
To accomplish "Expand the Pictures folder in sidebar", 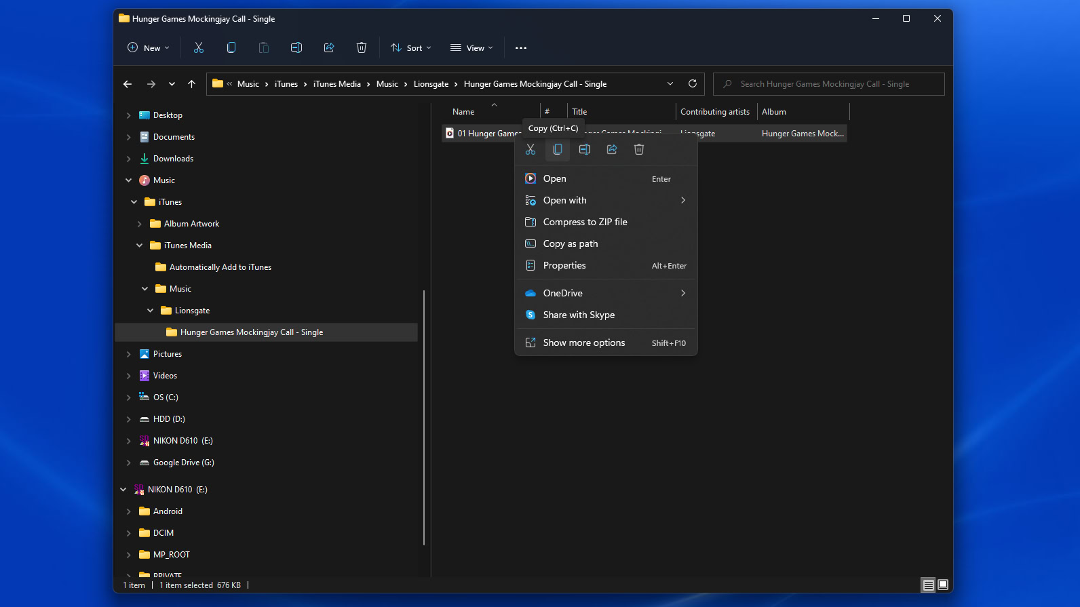I will pos(129,354).
